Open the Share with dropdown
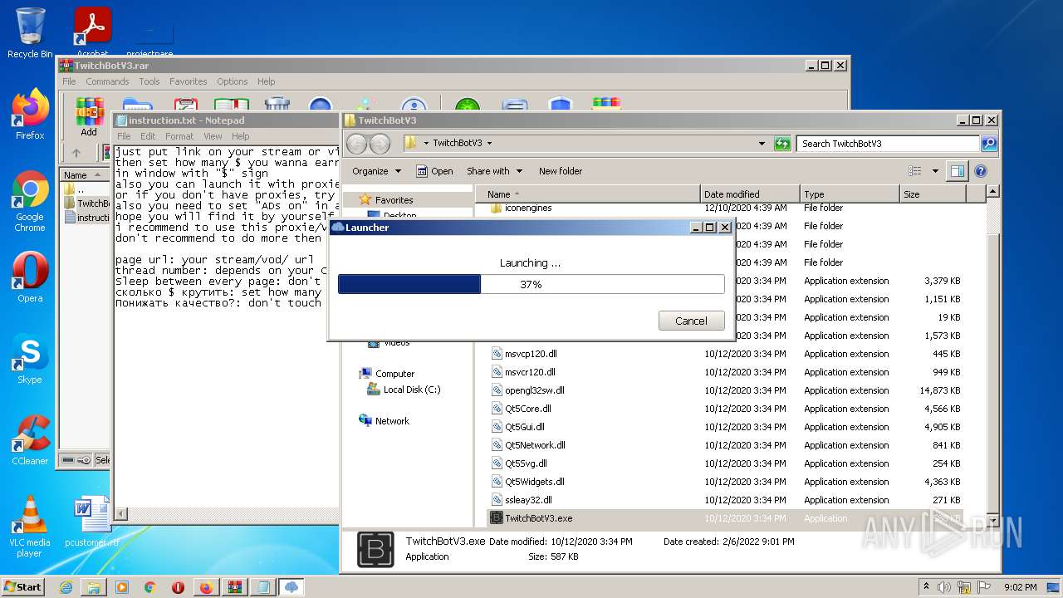This screenshot has height=598, width=1063. click(494, 171)
